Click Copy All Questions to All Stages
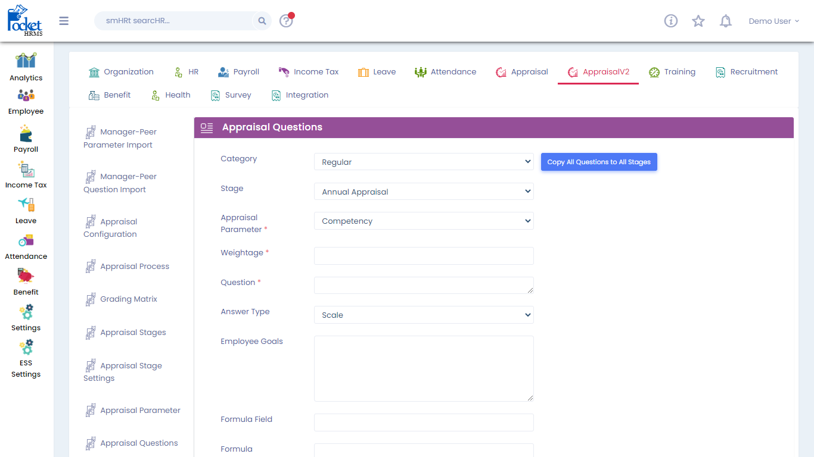This screenshot has width=814, height=457. [x=599, y=162]
